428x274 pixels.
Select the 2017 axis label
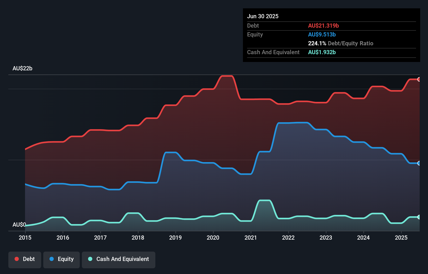(100, 238)
